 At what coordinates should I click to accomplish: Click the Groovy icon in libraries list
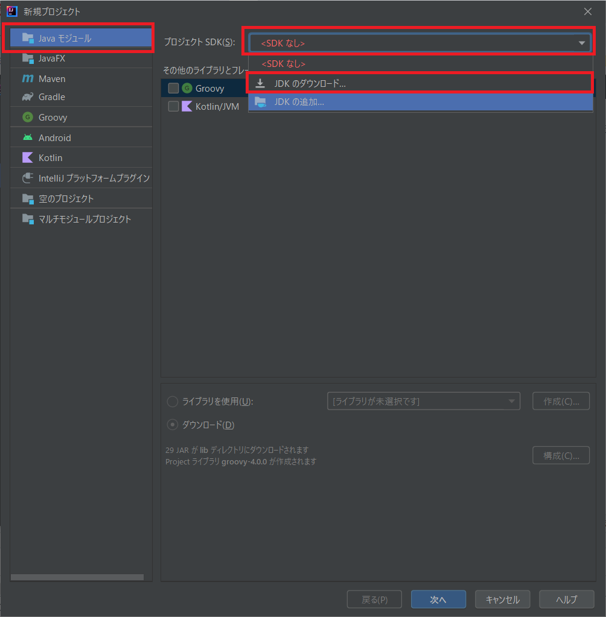187,88
